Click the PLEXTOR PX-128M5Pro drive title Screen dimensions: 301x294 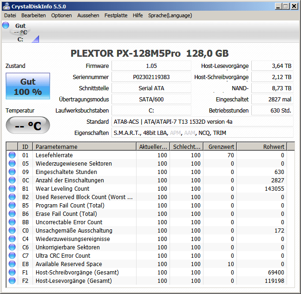[x=150, y=53]
